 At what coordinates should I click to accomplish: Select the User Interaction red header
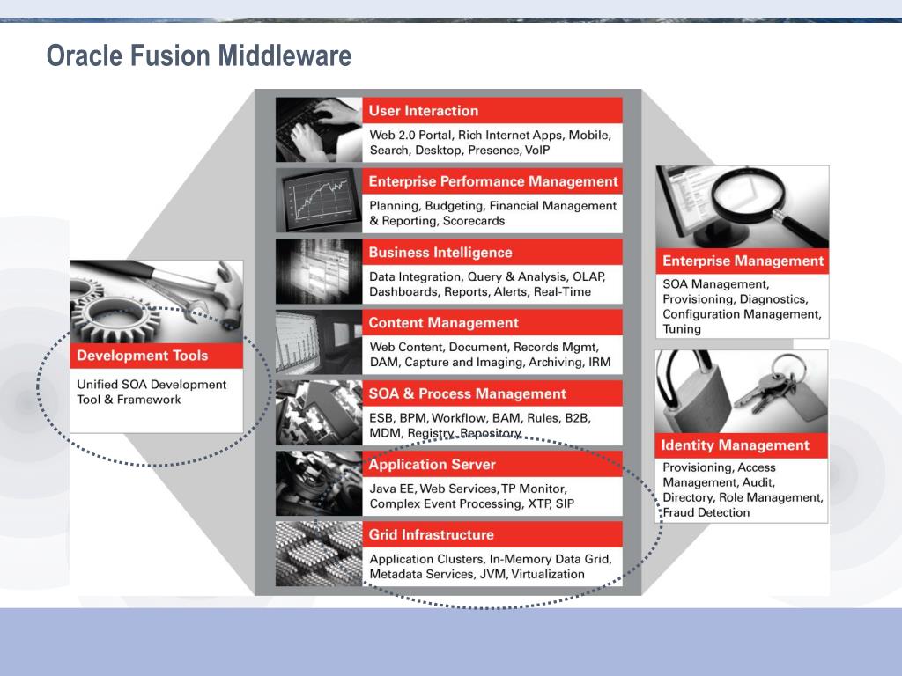492,110
